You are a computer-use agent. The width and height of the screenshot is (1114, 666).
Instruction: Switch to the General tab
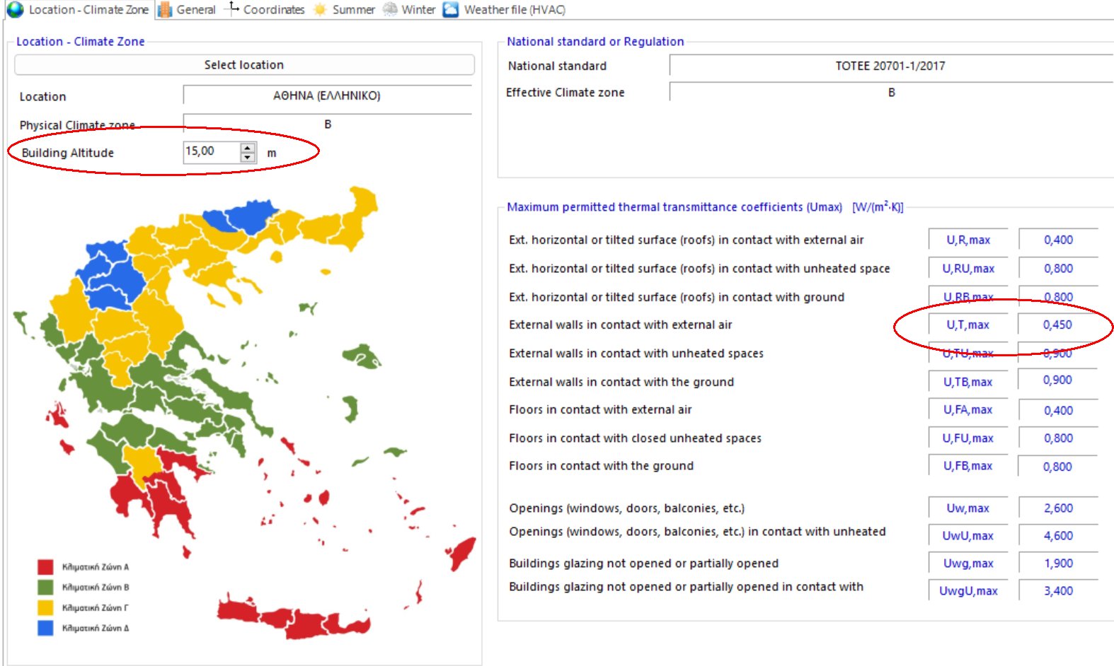187,10
